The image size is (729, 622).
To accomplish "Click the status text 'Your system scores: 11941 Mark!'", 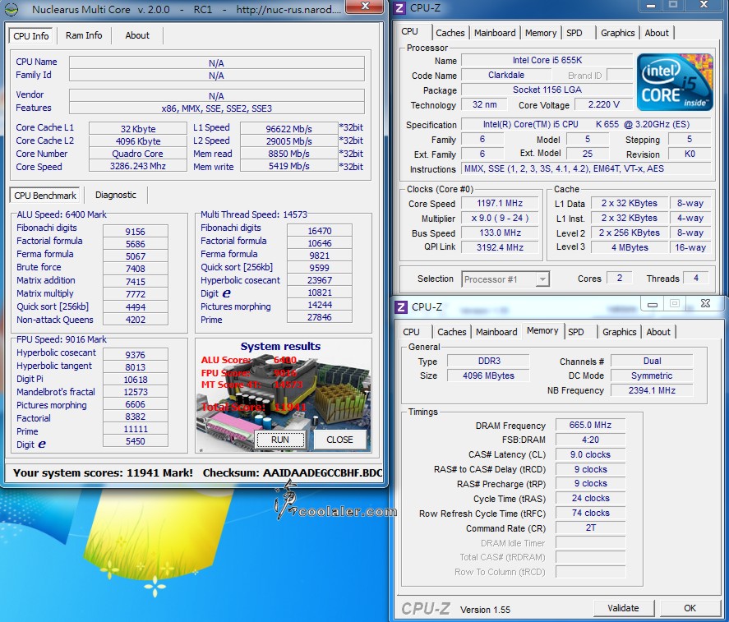I will (103, 472).
